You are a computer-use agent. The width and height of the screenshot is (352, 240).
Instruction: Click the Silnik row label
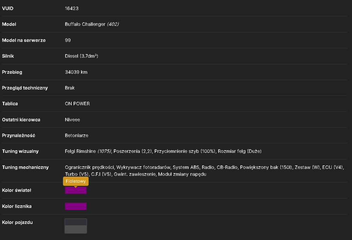pyautogui.click(x=8, y=56)
